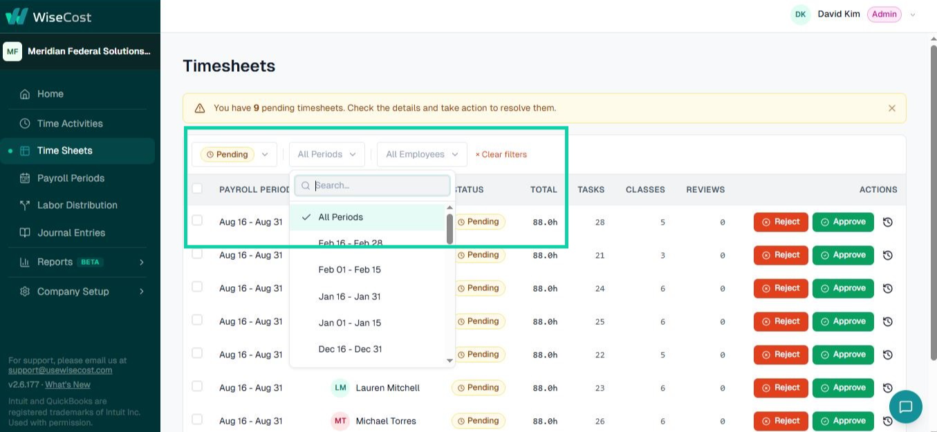937x432 pixels.
Task: Click the Payroll Periods calendar icon
Action: pyautogui.click(x=25, y=178)
